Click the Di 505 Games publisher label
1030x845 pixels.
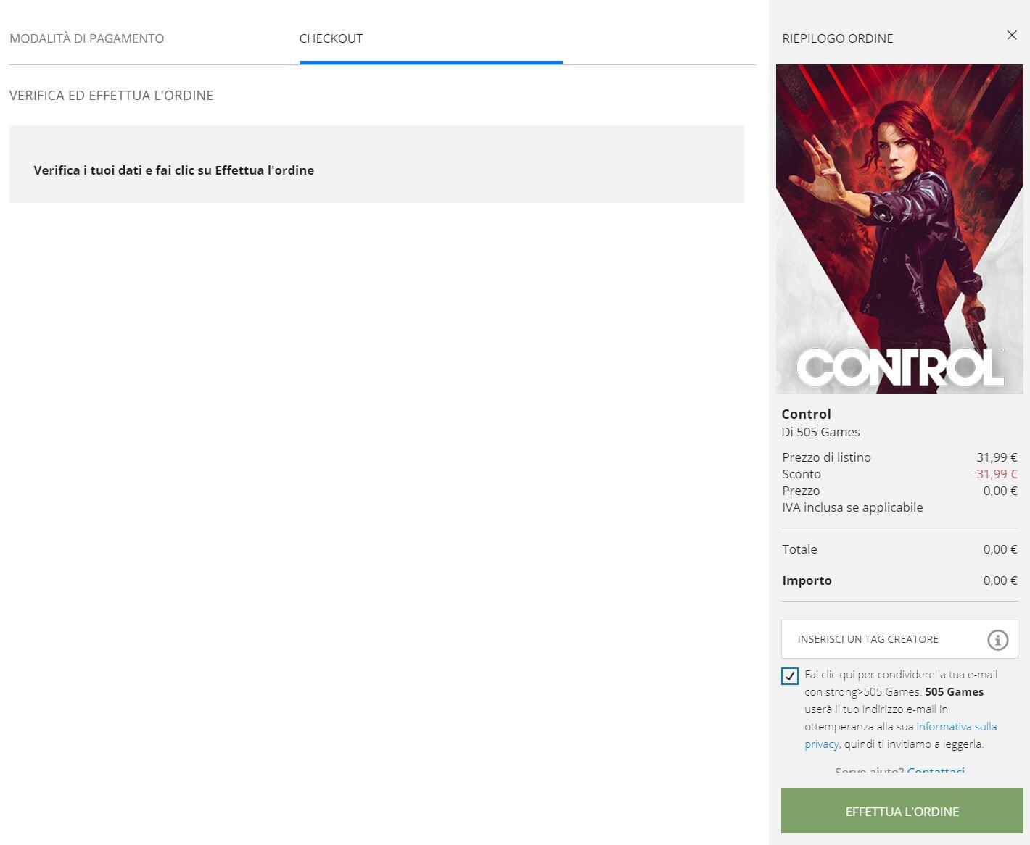pos(820,432)
